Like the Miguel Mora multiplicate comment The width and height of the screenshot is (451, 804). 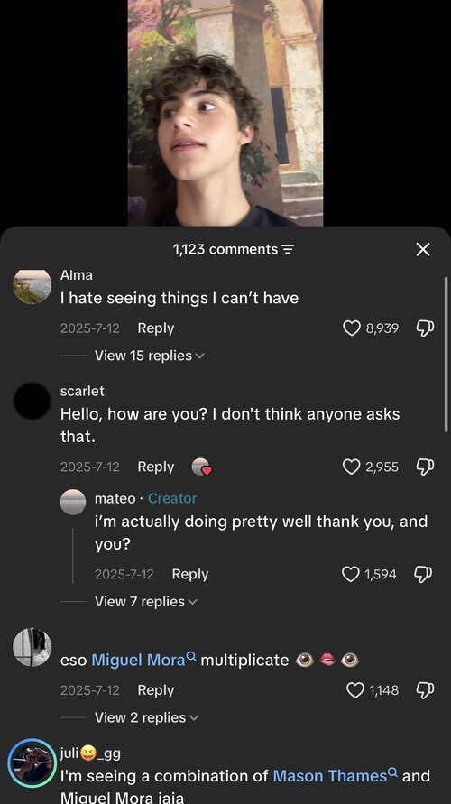pos(355,690)
